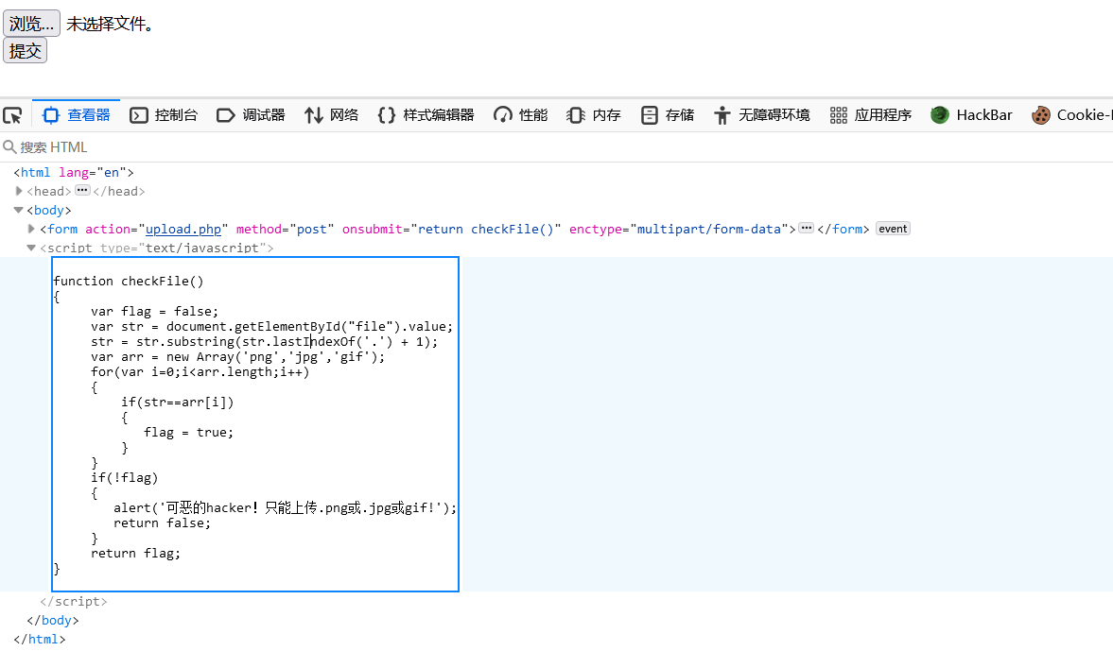Open the 调试器 Debugger panel
Screen dimensions: 1113x651
251,115
